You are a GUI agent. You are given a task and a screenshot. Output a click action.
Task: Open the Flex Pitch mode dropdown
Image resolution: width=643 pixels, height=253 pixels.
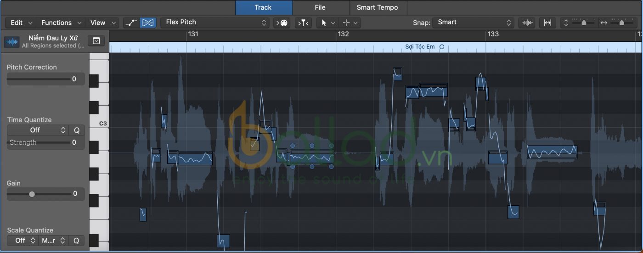point(215,22)
